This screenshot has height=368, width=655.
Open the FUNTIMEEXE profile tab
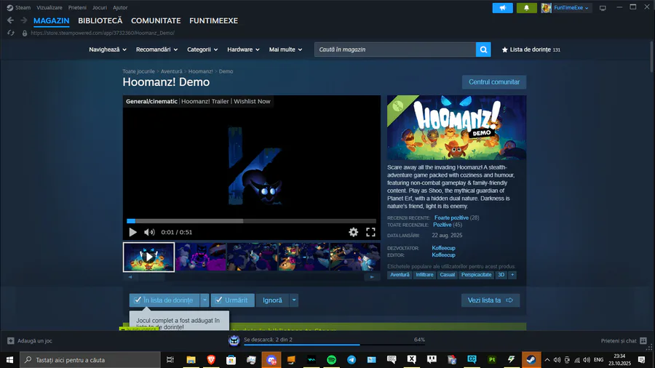pyautogui.click(x=213, y=20)
